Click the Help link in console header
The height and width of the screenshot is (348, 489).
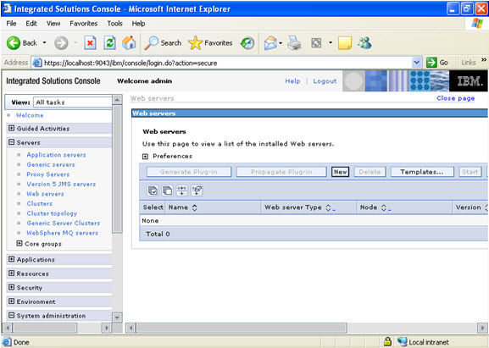(x=292, y=81)
